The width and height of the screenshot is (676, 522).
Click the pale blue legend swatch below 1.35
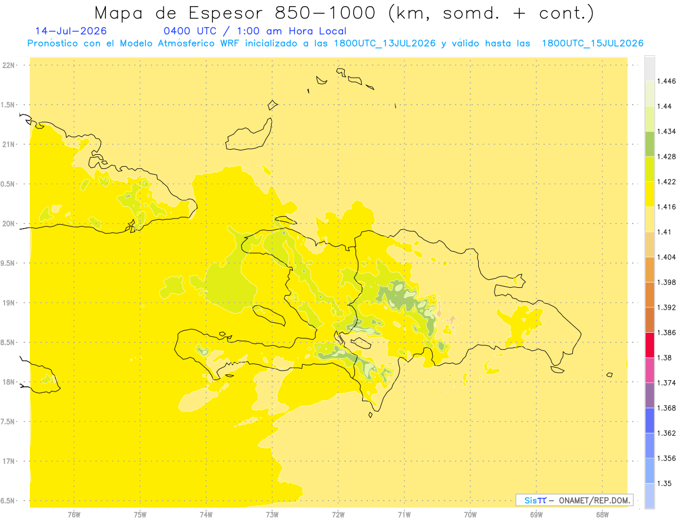650,496
